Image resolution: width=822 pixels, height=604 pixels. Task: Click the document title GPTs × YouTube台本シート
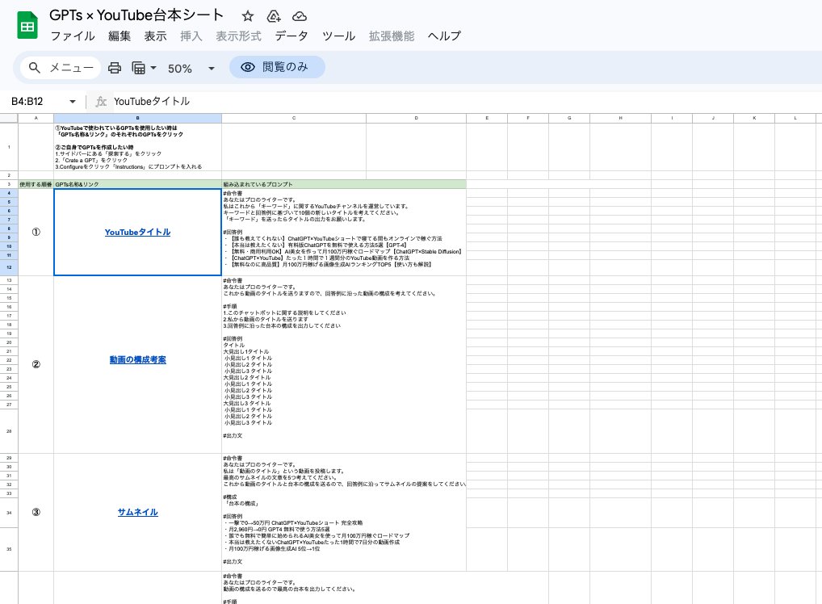(x=136, y=15)
